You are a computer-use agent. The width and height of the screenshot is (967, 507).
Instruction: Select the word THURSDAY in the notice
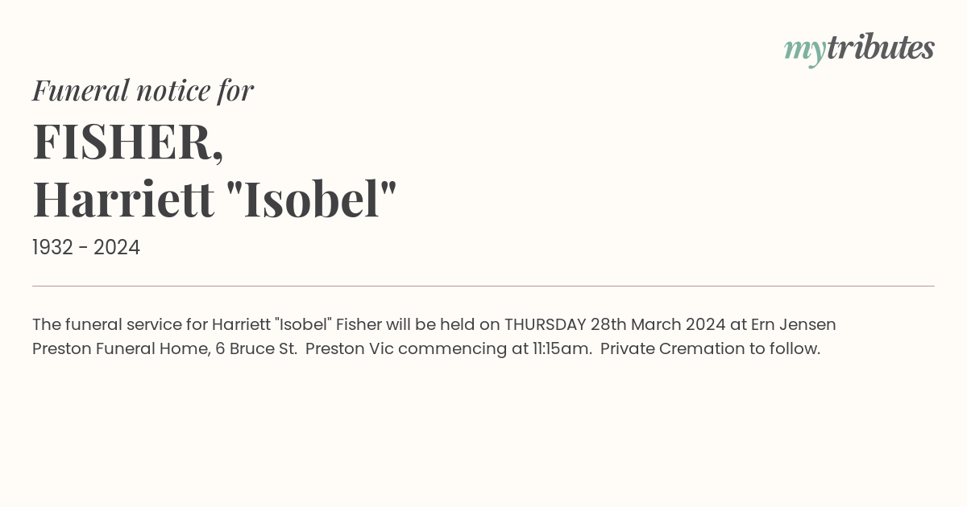tap(545, 325)
